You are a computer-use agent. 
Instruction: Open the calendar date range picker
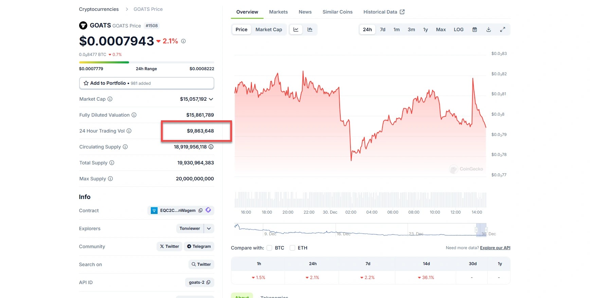(x=474, y=29)
